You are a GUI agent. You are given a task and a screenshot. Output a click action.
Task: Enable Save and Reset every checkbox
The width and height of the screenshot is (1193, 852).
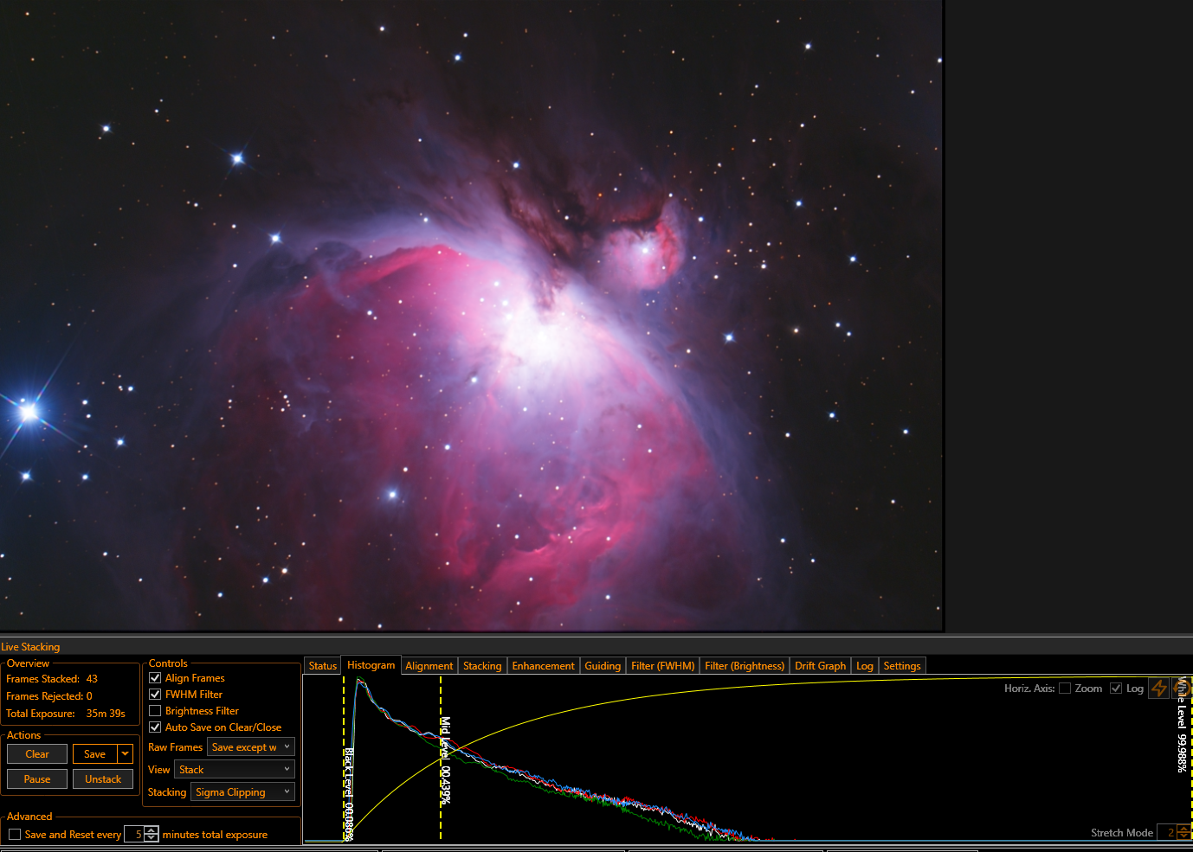[15, 835]
